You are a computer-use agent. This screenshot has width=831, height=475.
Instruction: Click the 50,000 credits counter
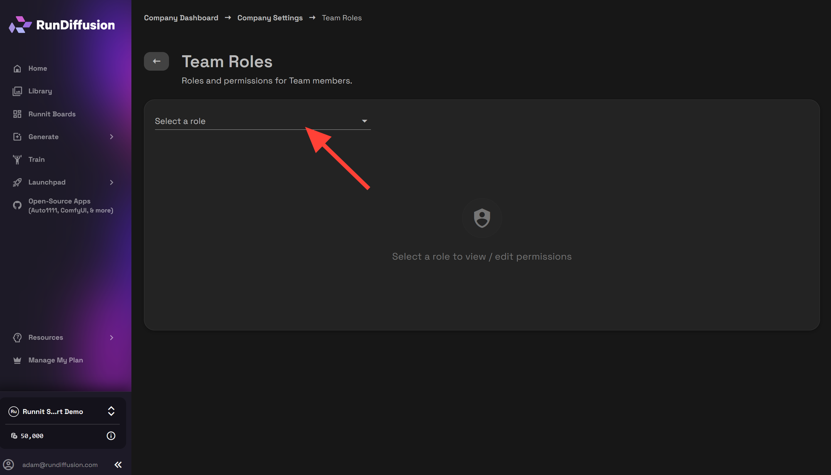coord(26,436)
